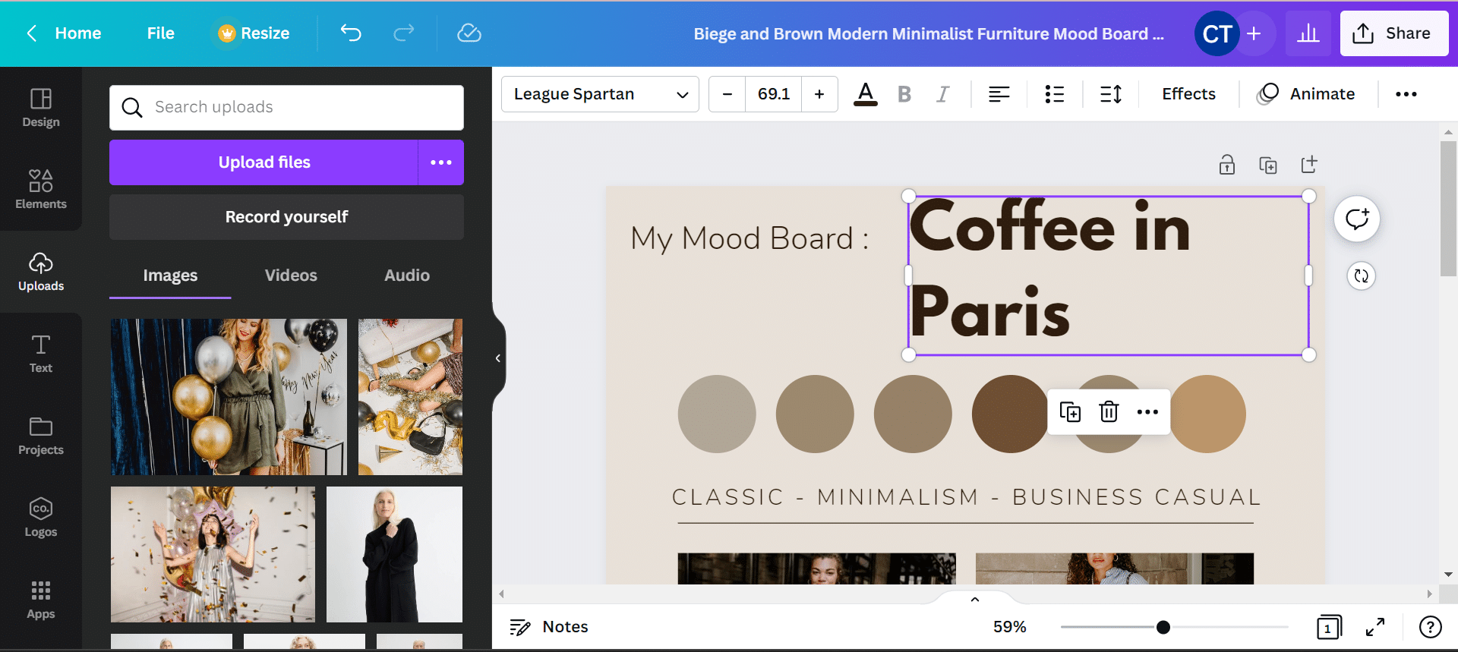Decrease font size with minus button
This screenshot has height=652, width=1458.
pyautogui.click(x=727, y=94)
